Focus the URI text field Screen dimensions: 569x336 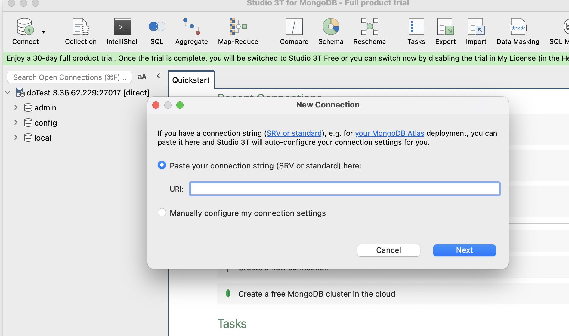[345, 189]
